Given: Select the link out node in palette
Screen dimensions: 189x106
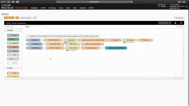Looking at the screenshot, I should tap(13, 59).
